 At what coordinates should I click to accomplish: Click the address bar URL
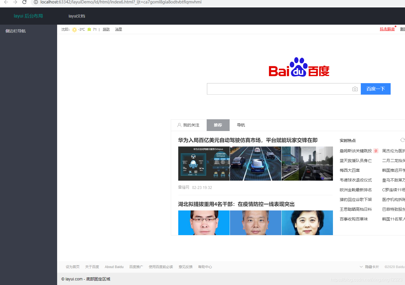click(121, 2)
